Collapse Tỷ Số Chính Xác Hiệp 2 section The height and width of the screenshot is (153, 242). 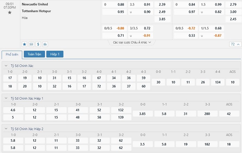click(x=6, y=129)
